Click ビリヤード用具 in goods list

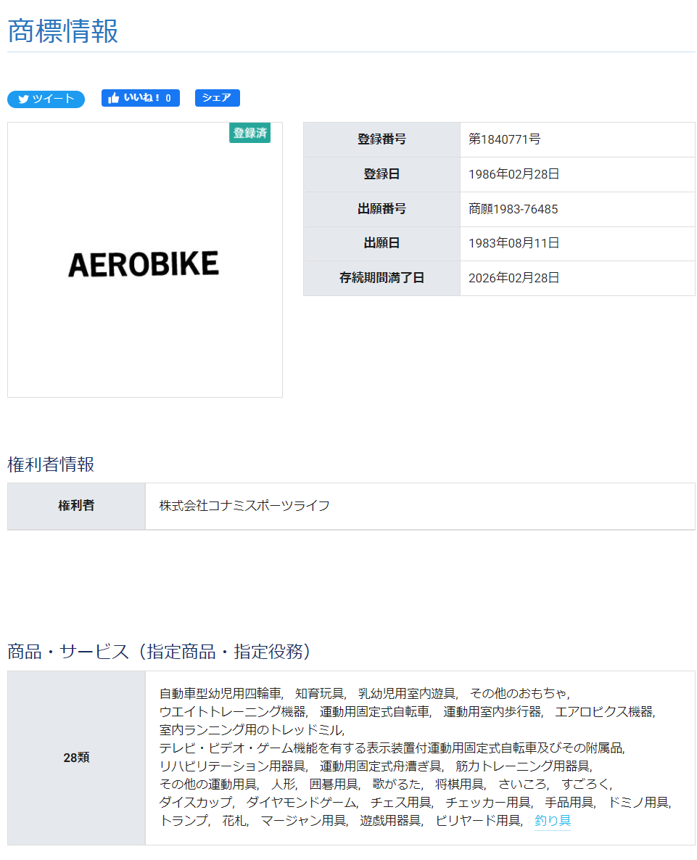tap(478, 821)
